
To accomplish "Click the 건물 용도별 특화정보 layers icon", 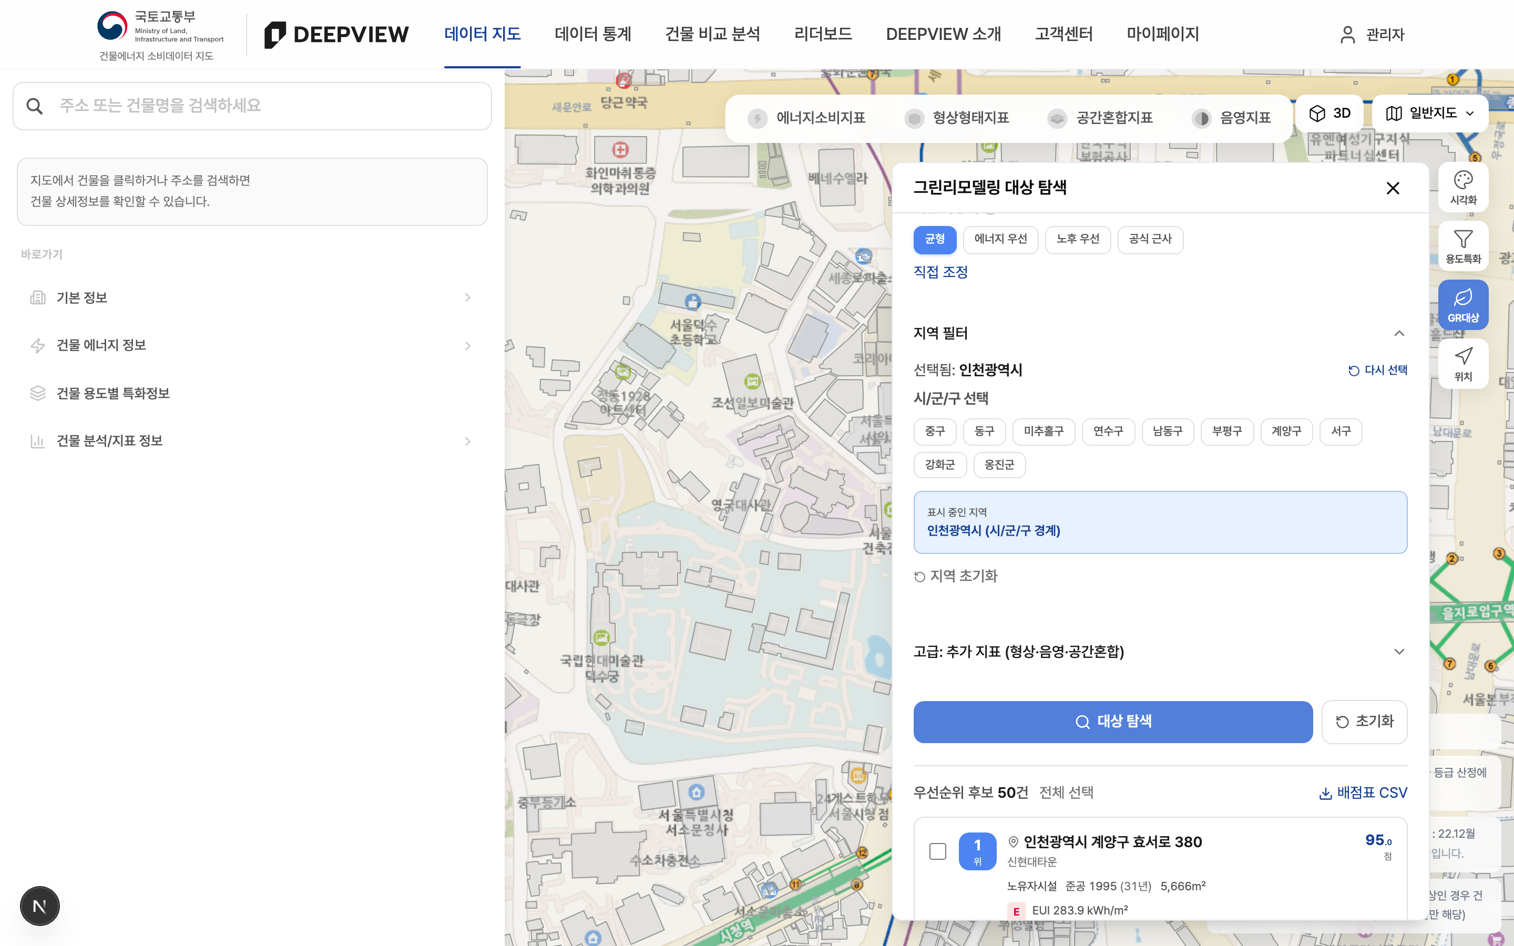I will 37,394.
